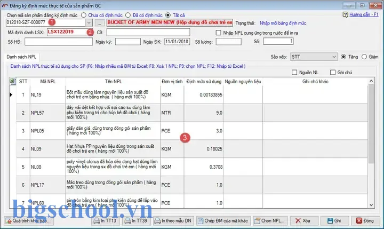Click the In TT39 print button
Image resolution: width=384 pixels, height=229 pixels.
(137, 221)
